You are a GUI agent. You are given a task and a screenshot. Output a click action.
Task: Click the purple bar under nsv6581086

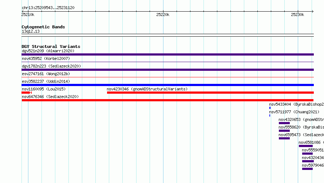click(x=306, y=146)
